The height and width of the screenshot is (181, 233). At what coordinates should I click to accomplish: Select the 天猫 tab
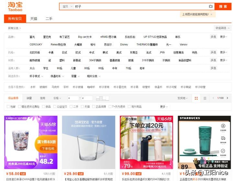(34, 18)
